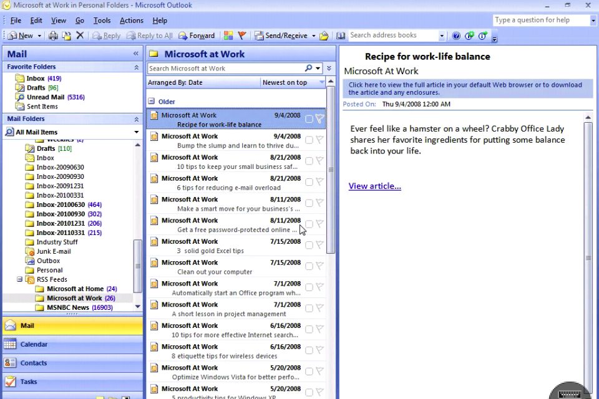Screen dimensions: 599x399
Task: Select the Outbox folder
Action: [42, 261]
